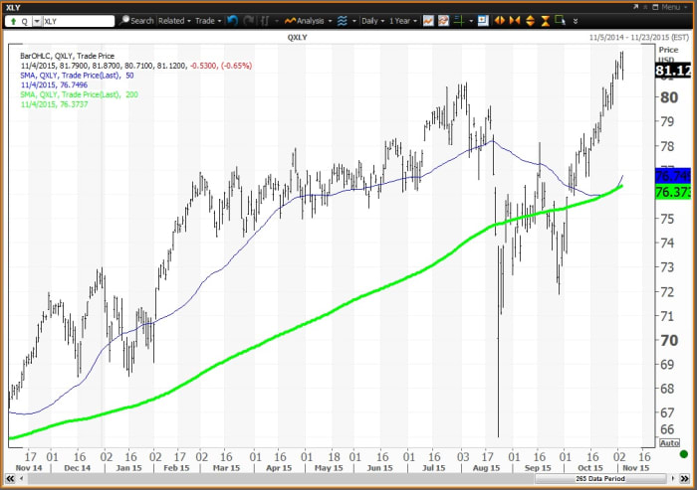Click the horizontal scrollbar track

pos(280,478)
